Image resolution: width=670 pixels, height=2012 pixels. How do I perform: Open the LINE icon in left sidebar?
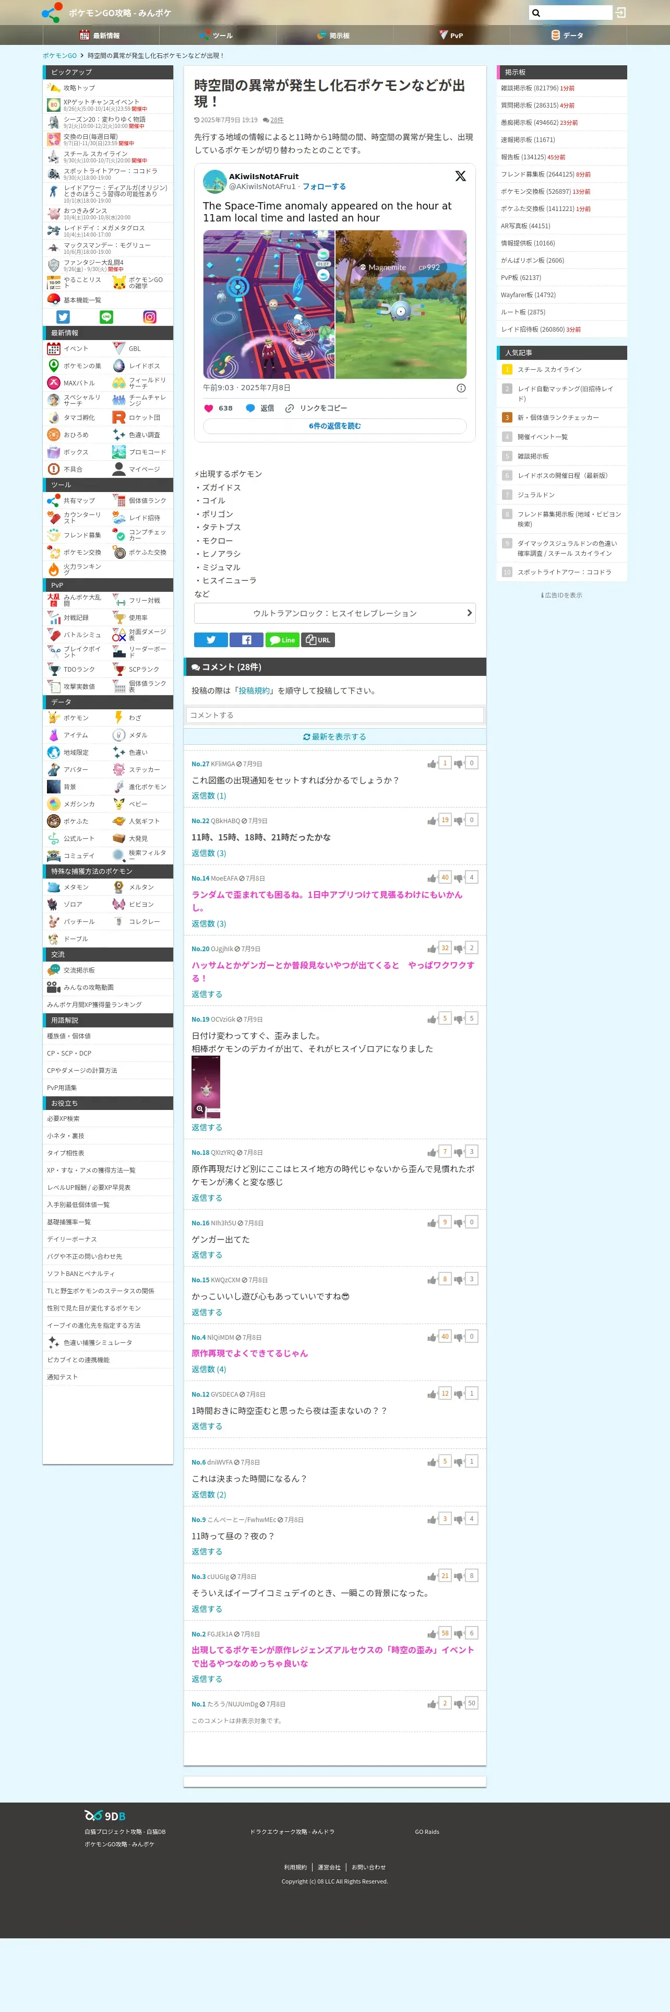[x=107, y=317]
